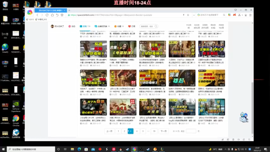Viewport: 270px width, 152px height.
Task: Click the lightning speed-mode icon in address bar
Action: click(x=184, y=15)
